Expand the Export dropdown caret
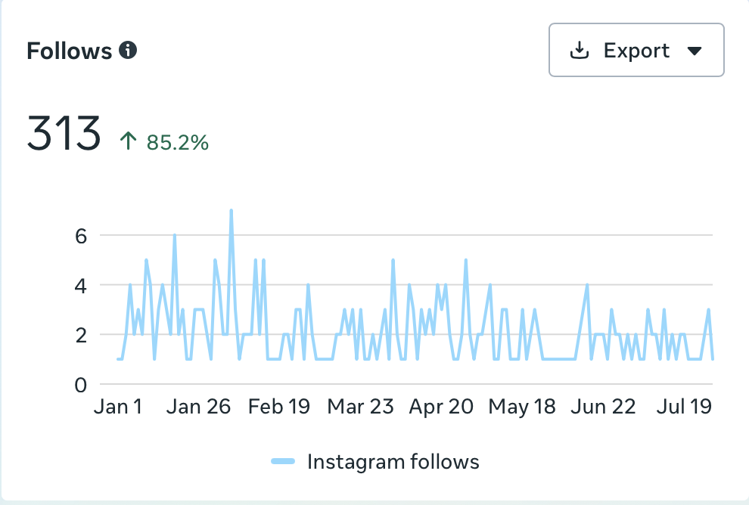This screenshot has height=505, width=749. pos(694,51)
